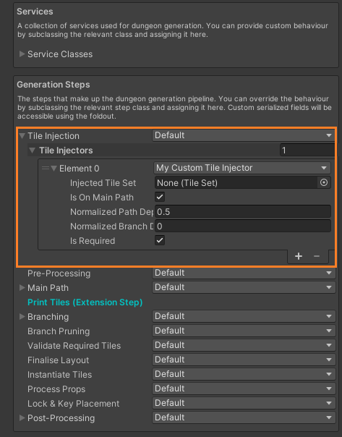Viewport: 342px width, 437px height.
Task: Open the Process Props step dropdown
Action: 244,389
